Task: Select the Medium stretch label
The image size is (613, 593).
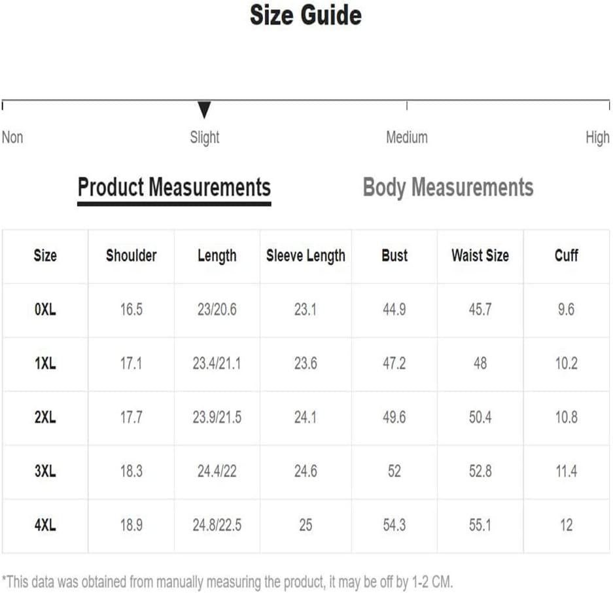Action: point(407,137)
